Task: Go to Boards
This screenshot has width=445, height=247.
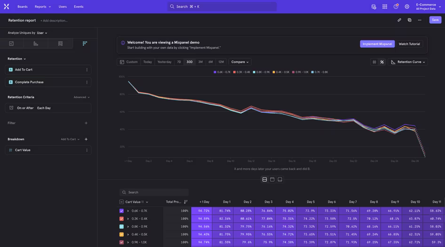Action: [x=23, y=7]
